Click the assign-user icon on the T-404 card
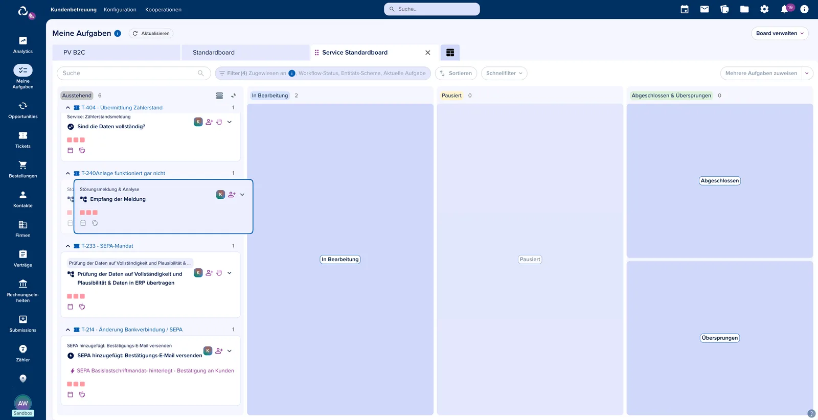818x420 pixels. pyautogui.click(x=209, y=122)
